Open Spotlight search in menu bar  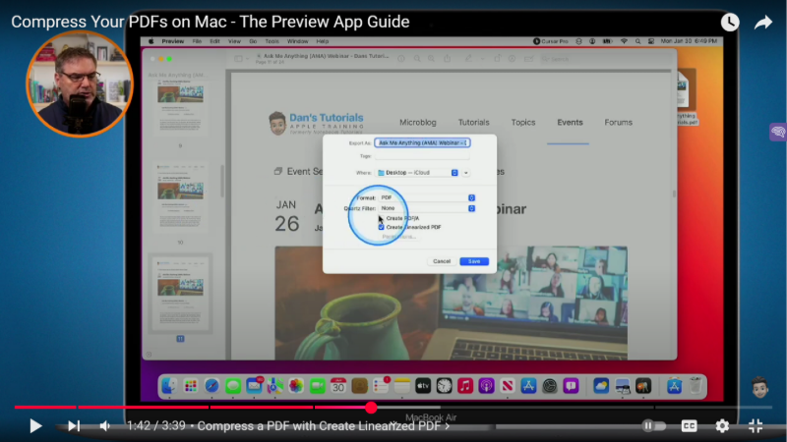point(637,41)
